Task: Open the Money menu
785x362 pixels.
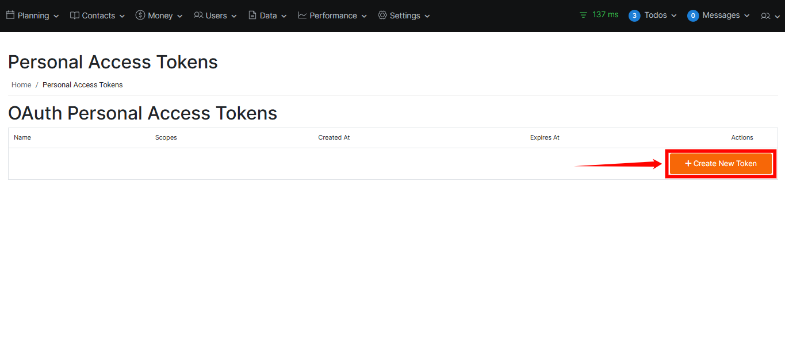Action: (159, 16)
